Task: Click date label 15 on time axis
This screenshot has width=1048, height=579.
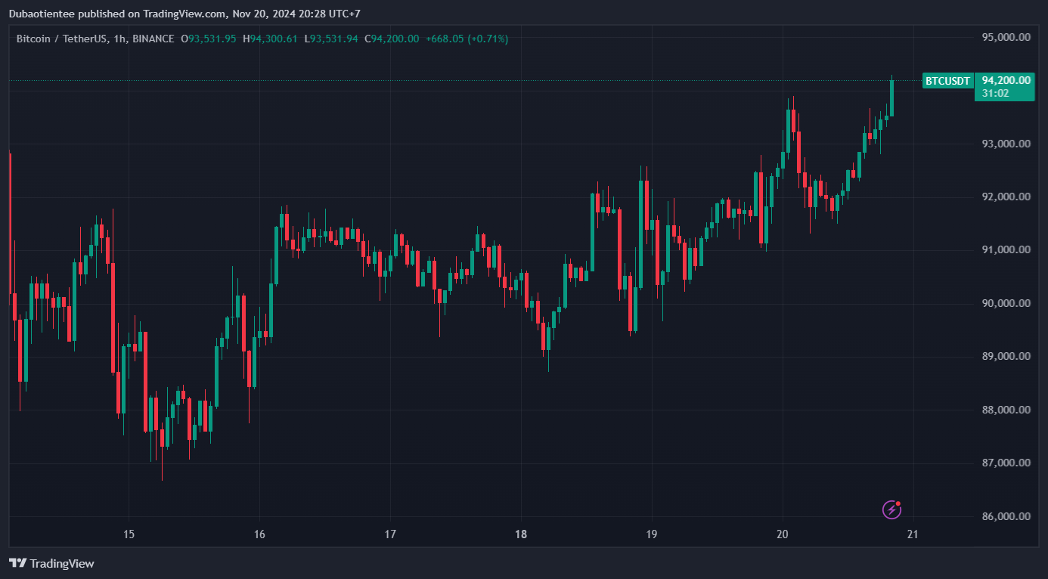Action: pyautogui.click(x=129, y=534)
